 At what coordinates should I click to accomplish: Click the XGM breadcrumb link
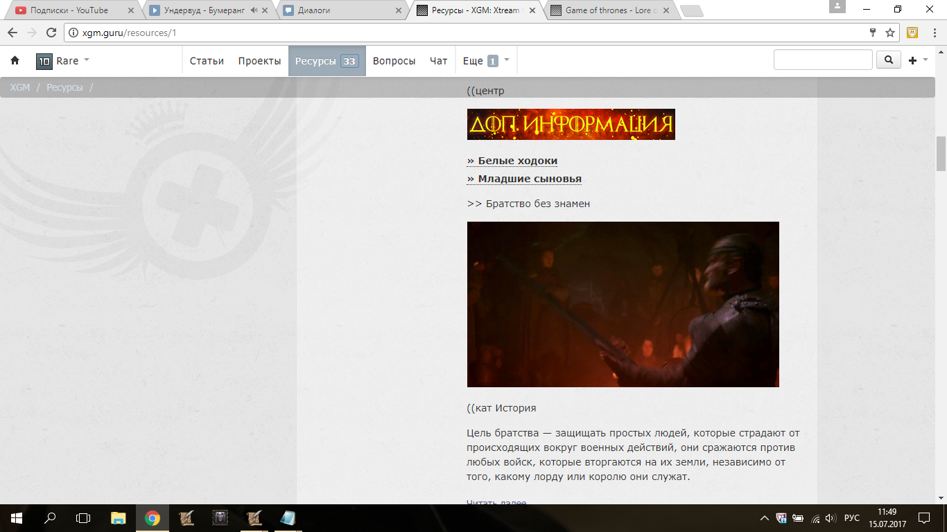click(x=20, y=87)
